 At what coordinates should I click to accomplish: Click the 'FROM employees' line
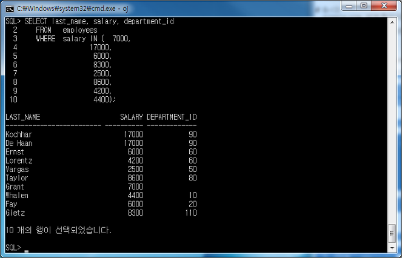tap(67, 30)
